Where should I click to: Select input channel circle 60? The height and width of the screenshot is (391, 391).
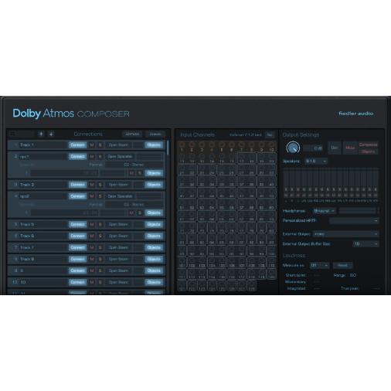coord(271,202)
